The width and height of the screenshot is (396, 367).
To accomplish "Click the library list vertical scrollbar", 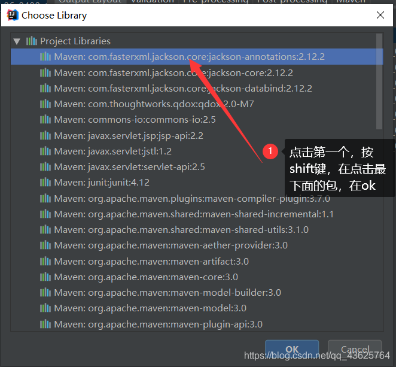I will point(379,81).
